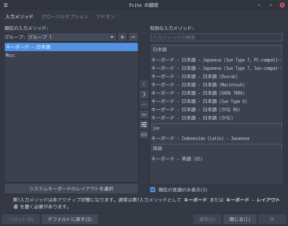The image size is (288, 226).
Task: Click 閉じる(C) button
Action: [240, 219]
